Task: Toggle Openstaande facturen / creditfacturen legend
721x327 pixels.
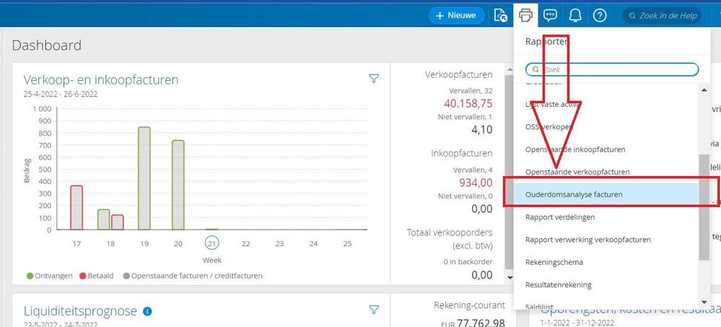Action: click(193, 276)
